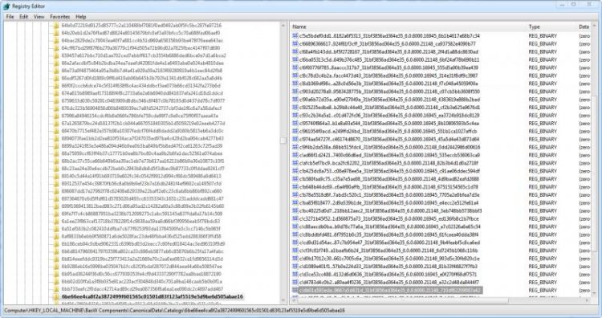The image size is (602, 318).
Task: Click the Registry Editor title bar icon
Action: (6, 6)
